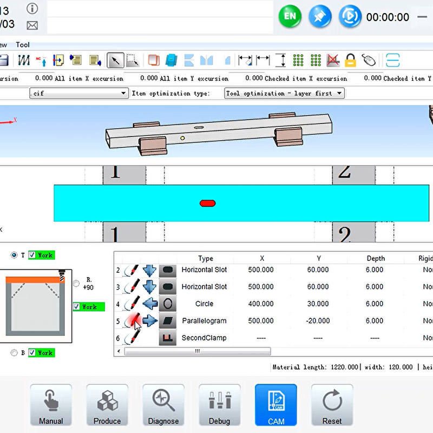
Task: Select the R. +90 face radio button
Action: pos(76,284)
